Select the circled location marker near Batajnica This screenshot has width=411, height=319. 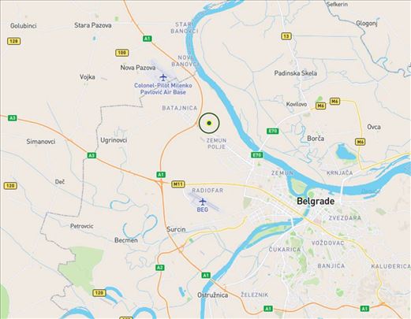[209, 123]
